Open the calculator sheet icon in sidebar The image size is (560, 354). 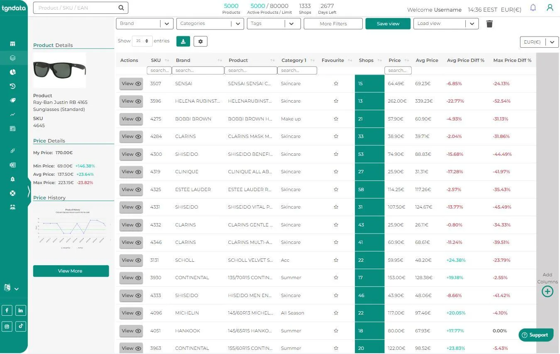pyautogui.click(x=12, y=128)
